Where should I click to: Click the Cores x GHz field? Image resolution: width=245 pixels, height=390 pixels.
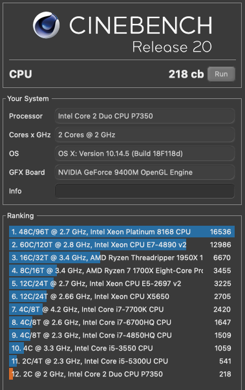click(x=145, y=135)
